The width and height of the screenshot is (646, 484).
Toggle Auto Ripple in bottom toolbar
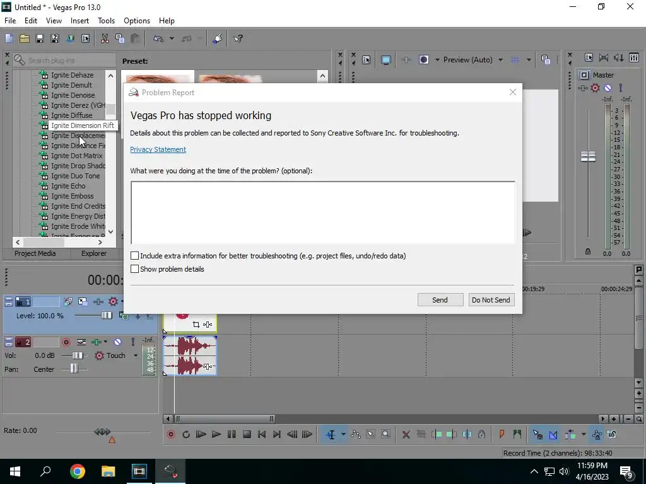point(570,434)
